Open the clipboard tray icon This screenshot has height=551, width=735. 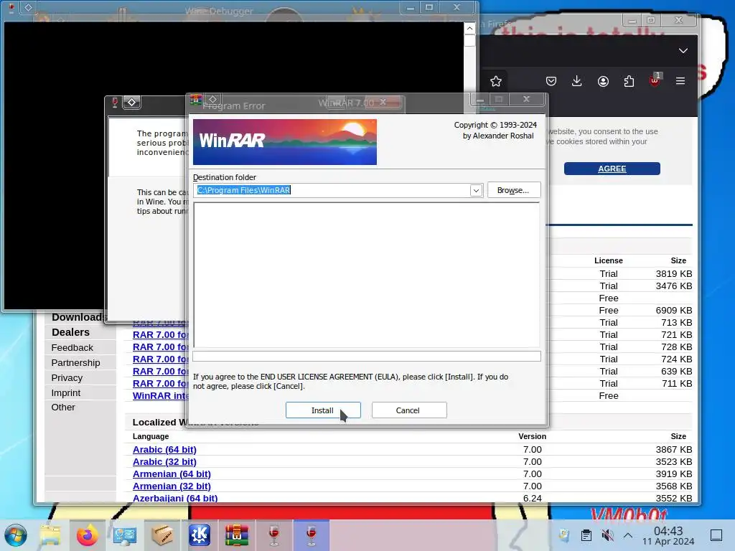[x=586, y=535]
